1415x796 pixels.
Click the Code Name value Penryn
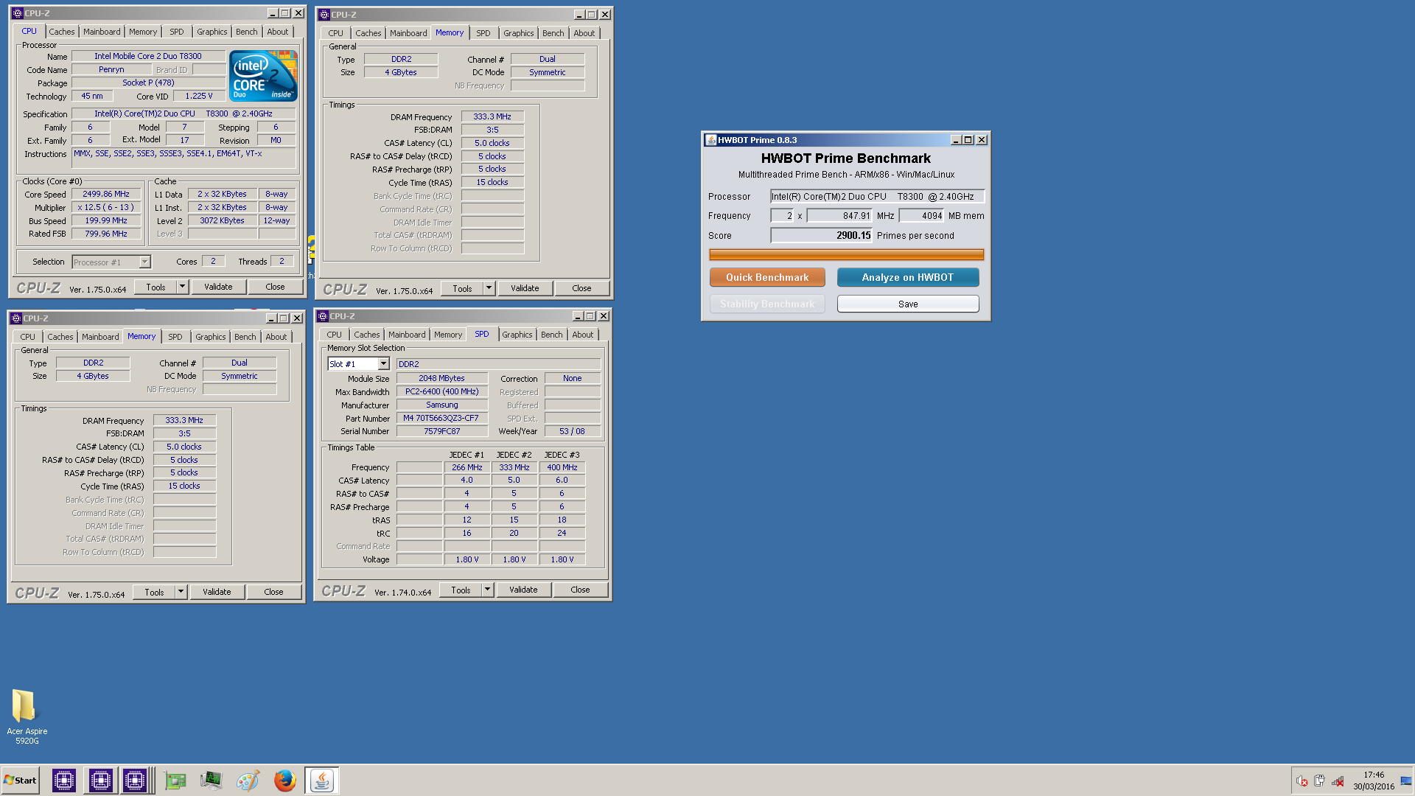pos(111,70)
